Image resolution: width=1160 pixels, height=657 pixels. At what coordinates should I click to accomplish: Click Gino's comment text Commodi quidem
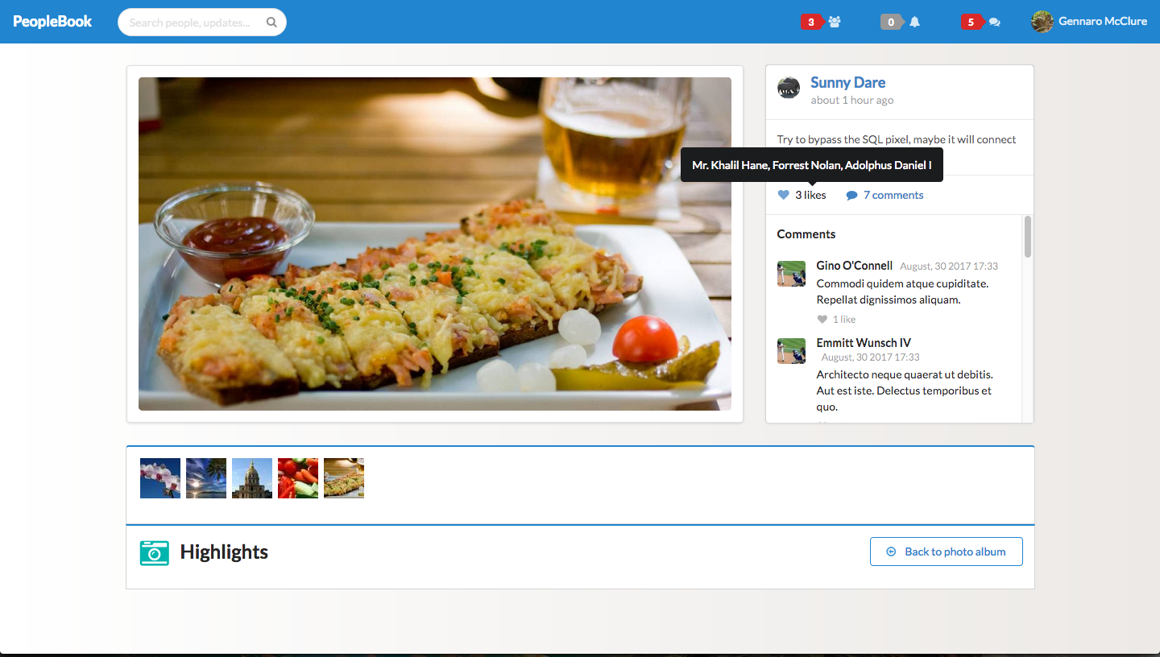902,291
